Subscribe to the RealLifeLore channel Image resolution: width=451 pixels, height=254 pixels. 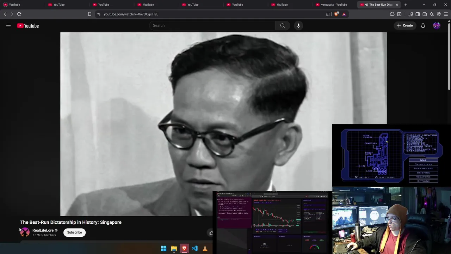tap(74, 232)
